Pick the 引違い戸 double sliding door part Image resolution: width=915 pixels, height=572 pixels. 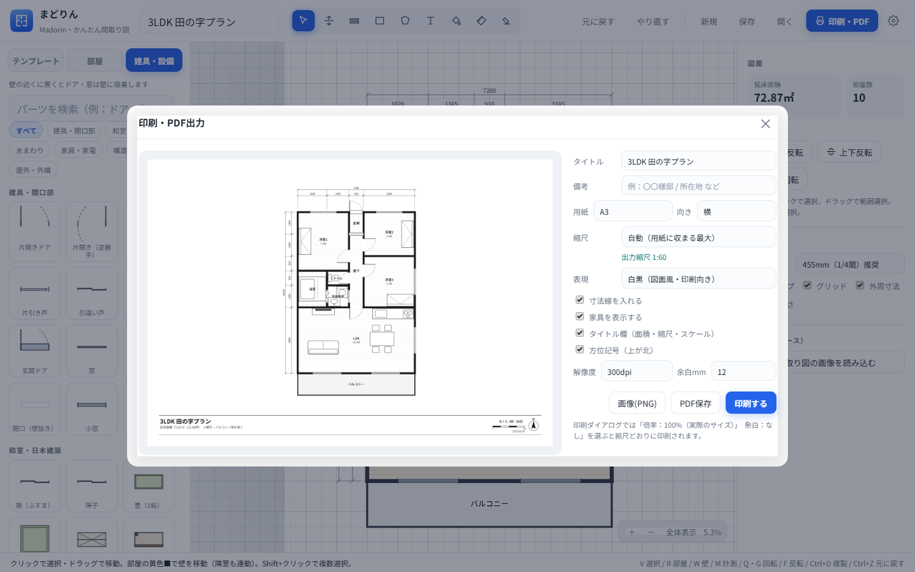(92, 293)
